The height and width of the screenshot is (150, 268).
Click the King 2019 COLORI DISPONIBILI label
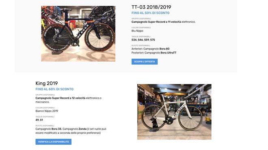coord(45,108)
